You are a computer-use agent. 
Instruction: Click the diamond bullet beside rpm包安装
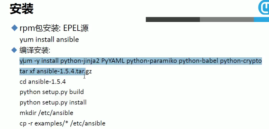(14, 28)
